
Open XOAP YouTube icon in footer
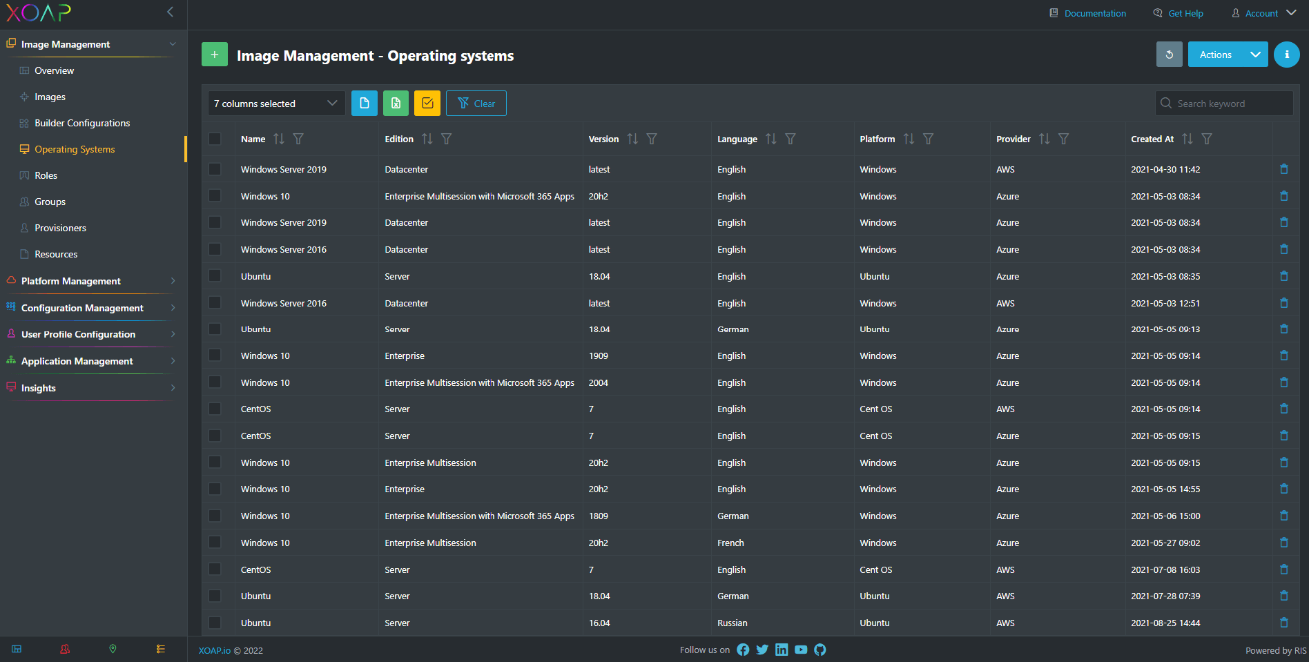[801, 650]
